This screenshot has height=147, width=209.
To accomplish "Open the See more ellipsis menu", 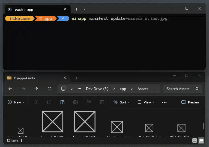I will coord(164,102).
